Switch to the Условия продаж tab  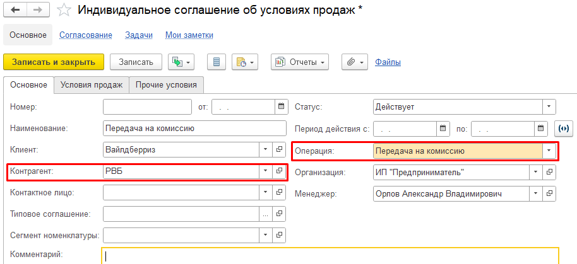click(x=92, y=85)
